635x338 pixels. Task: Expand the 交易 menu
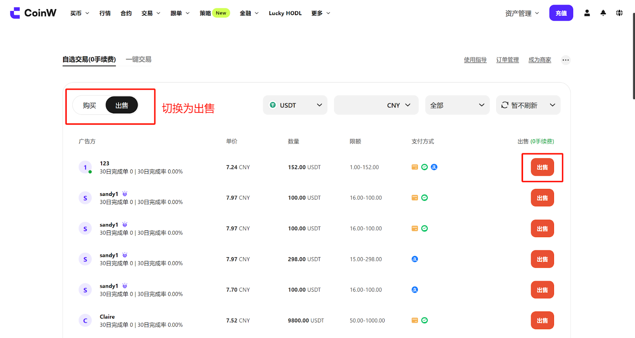click(151, 13)
